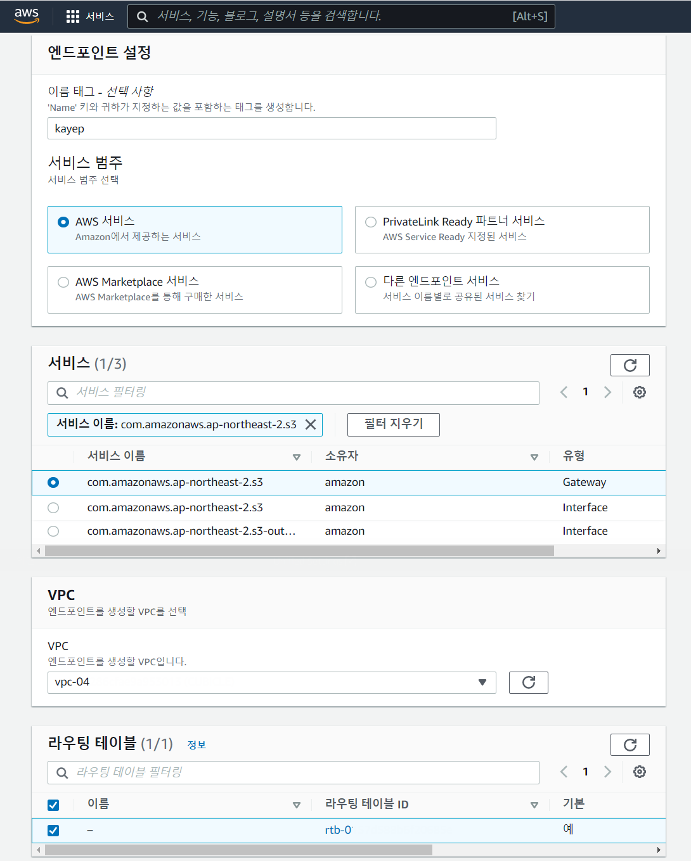Open the rtb-0 routing table link
The height and width of the screenshot is (861, 691).
339,830
